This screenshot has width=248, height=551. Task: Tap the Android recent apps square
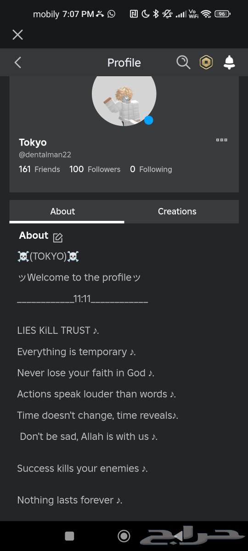point(69,536)
